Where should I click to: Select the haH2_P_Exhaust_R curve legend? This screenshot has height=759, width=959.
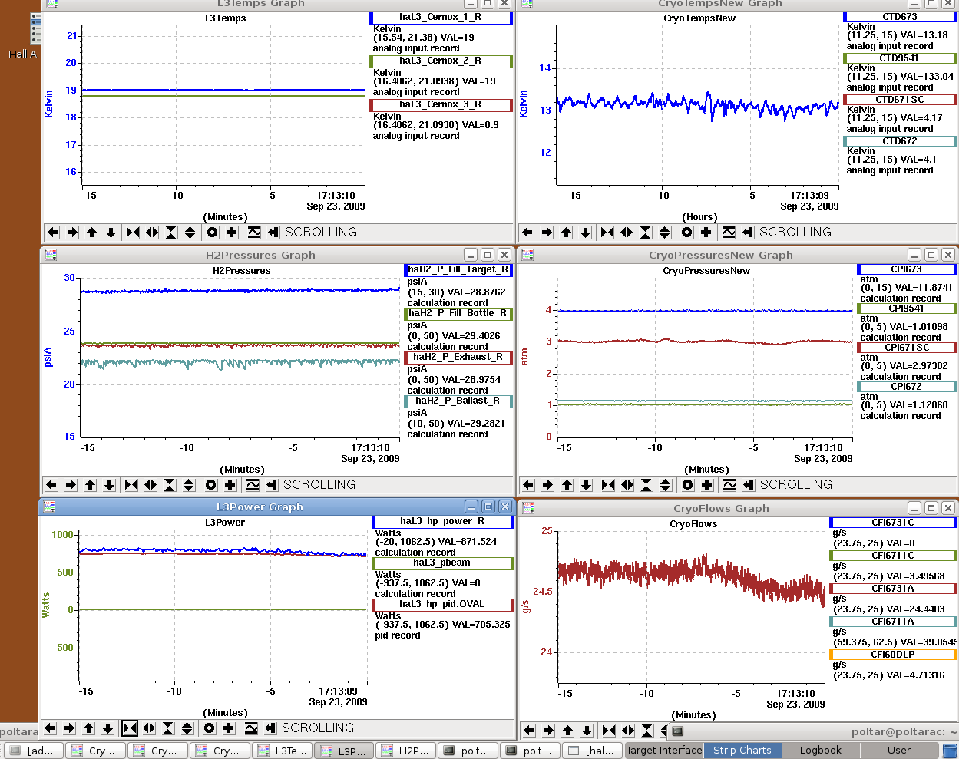click(x=458, y=358)
